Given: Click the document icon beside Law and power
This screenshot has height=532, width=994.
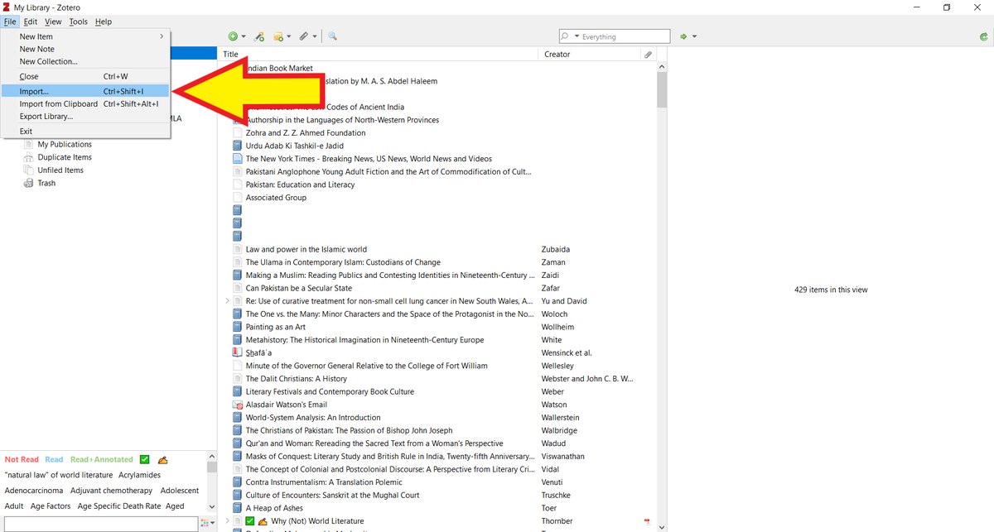Looking at the screenshot, I should point(239,249).
